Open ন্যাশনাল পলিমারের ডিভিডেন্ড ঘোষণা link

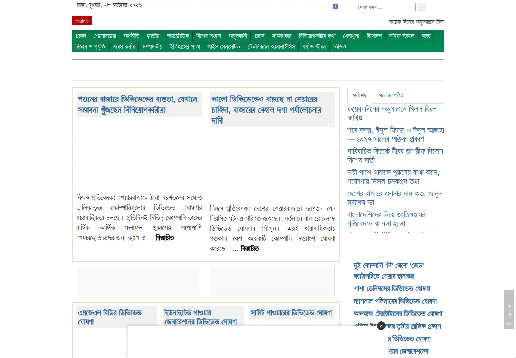point(395,301)
